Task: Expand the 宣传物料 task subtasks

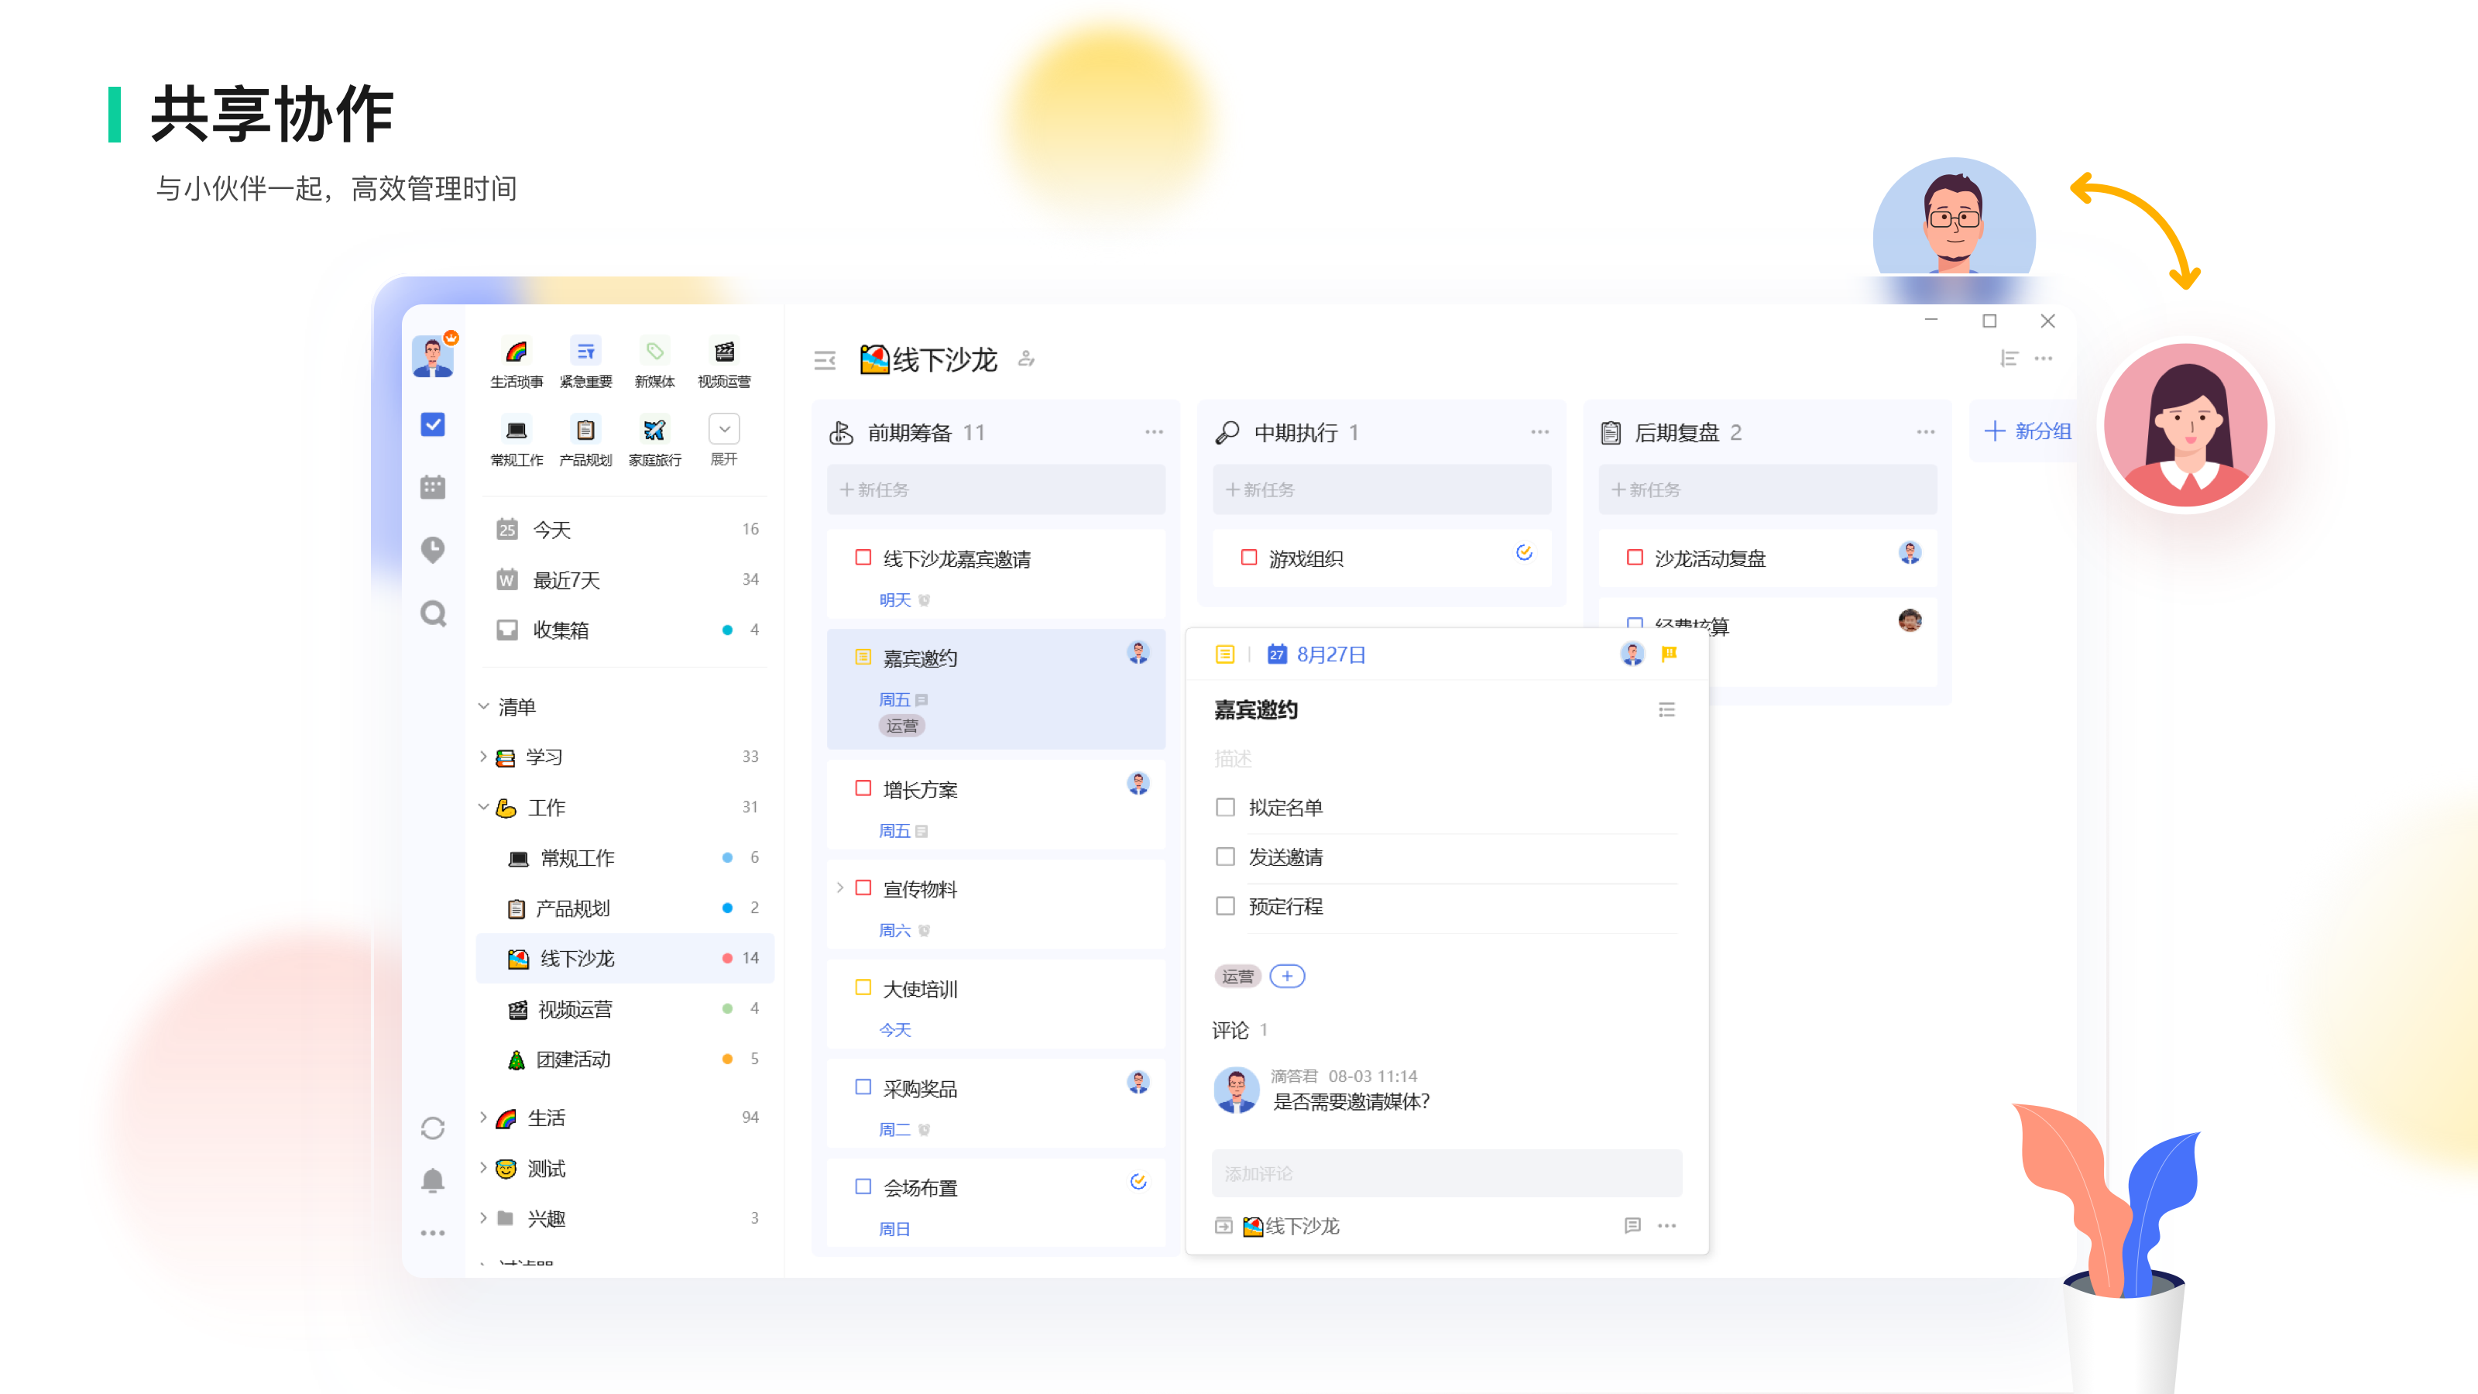Action: click(842, 888)
